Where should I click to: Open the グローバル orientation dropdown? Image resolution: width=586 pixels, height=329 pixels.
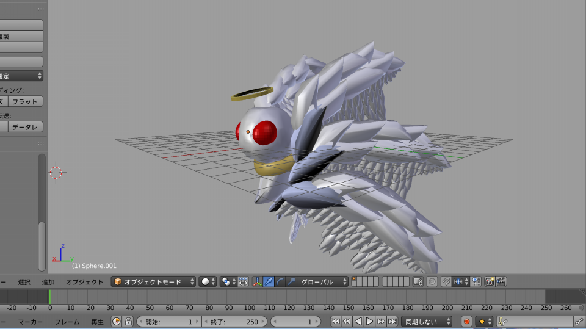click(x=322, y=281)
